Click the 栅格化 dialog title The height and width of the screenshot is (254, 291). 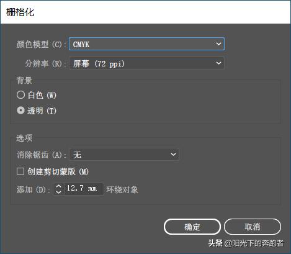point(20,12)
